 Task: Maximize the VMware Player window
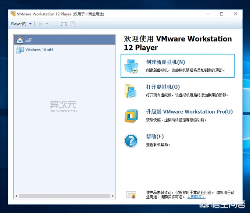(221, 14)
